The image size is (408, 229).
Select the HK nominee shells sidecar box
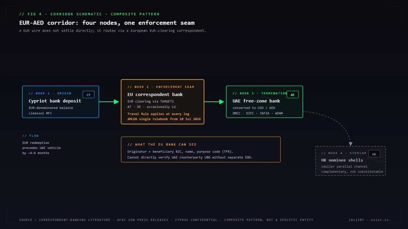tap(351, 161)
